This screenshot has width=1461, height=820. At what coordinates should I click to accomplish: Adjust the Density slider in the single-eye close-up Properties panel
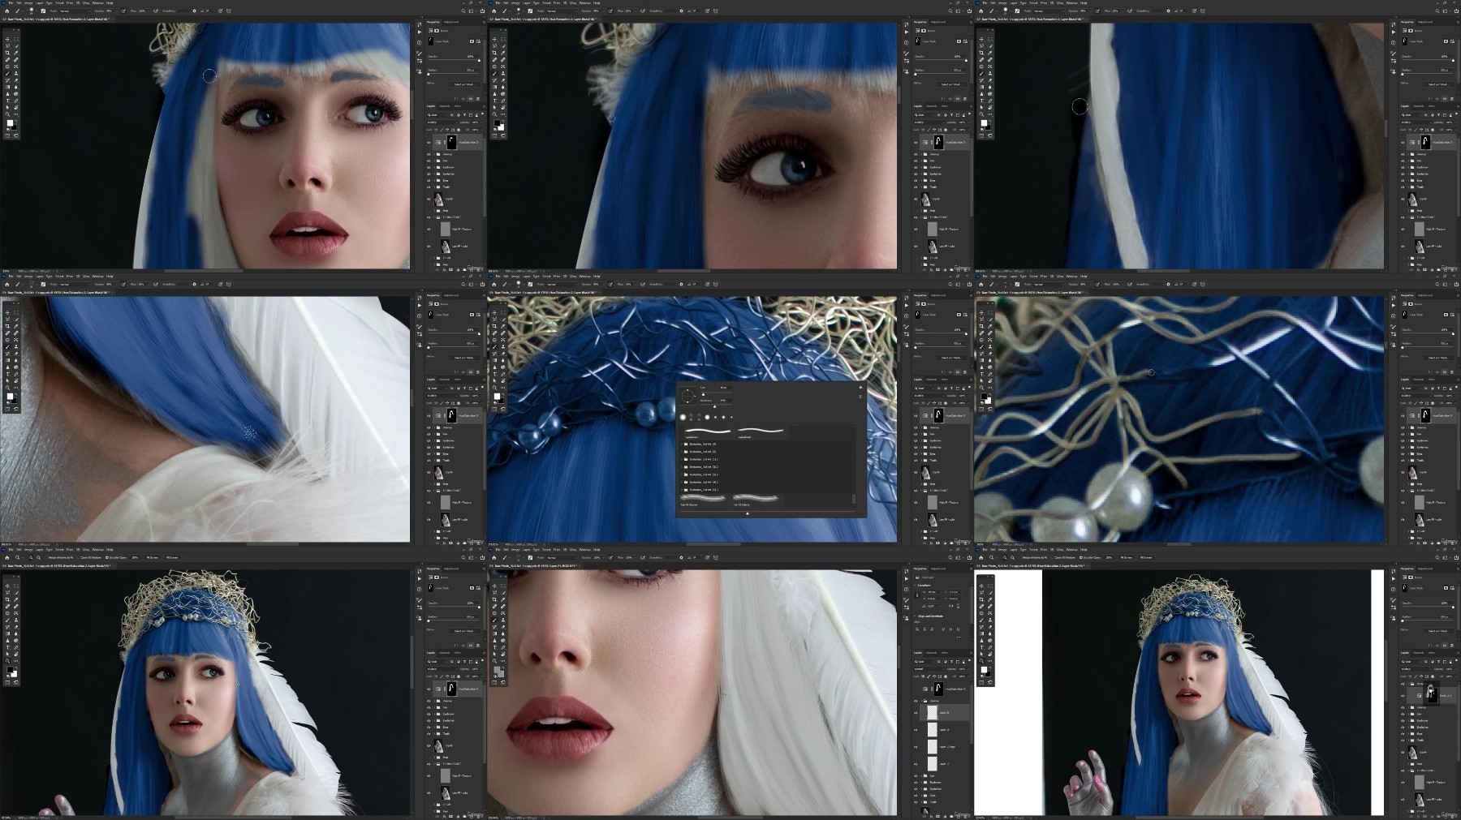[941, 60]
